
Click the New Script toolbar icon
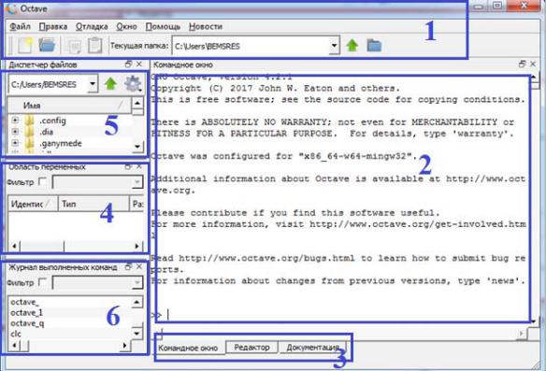pos(25,46)
